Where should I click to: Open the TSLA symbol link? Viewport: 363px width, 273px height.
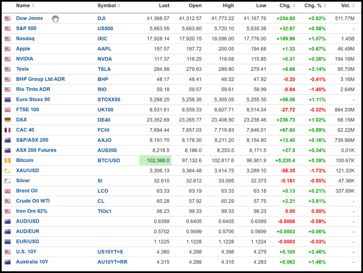pyautogui.click(x=104, y=69)
